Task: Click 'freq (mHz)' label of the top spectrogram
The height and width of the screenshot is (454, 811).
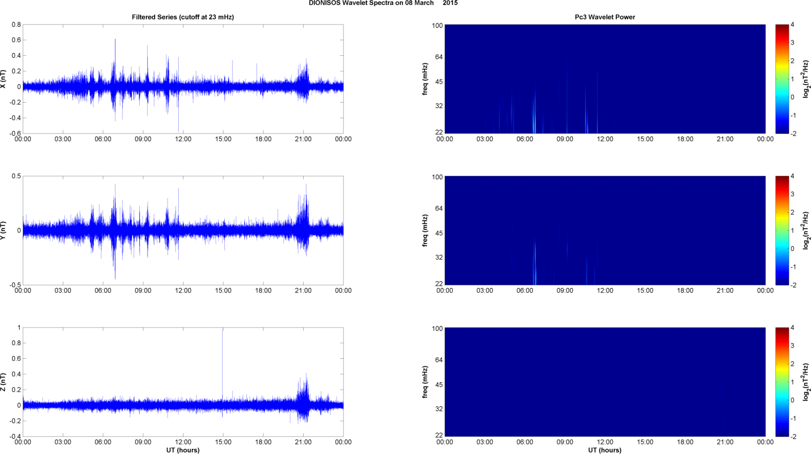Action: 425,79
